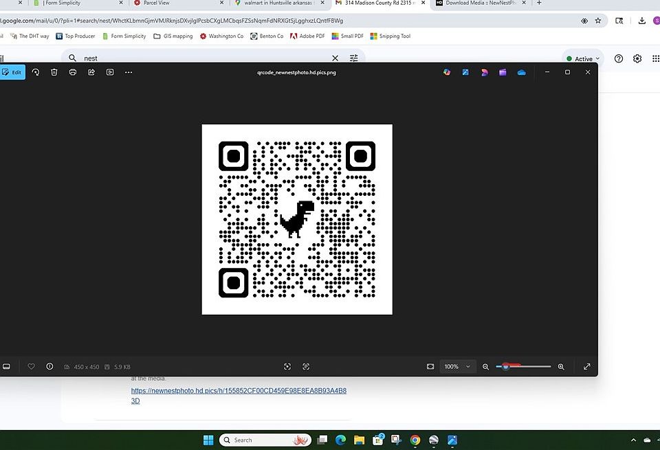Print the QR code image
This screenshot has width=660, height=450.
tap(73, 72)
